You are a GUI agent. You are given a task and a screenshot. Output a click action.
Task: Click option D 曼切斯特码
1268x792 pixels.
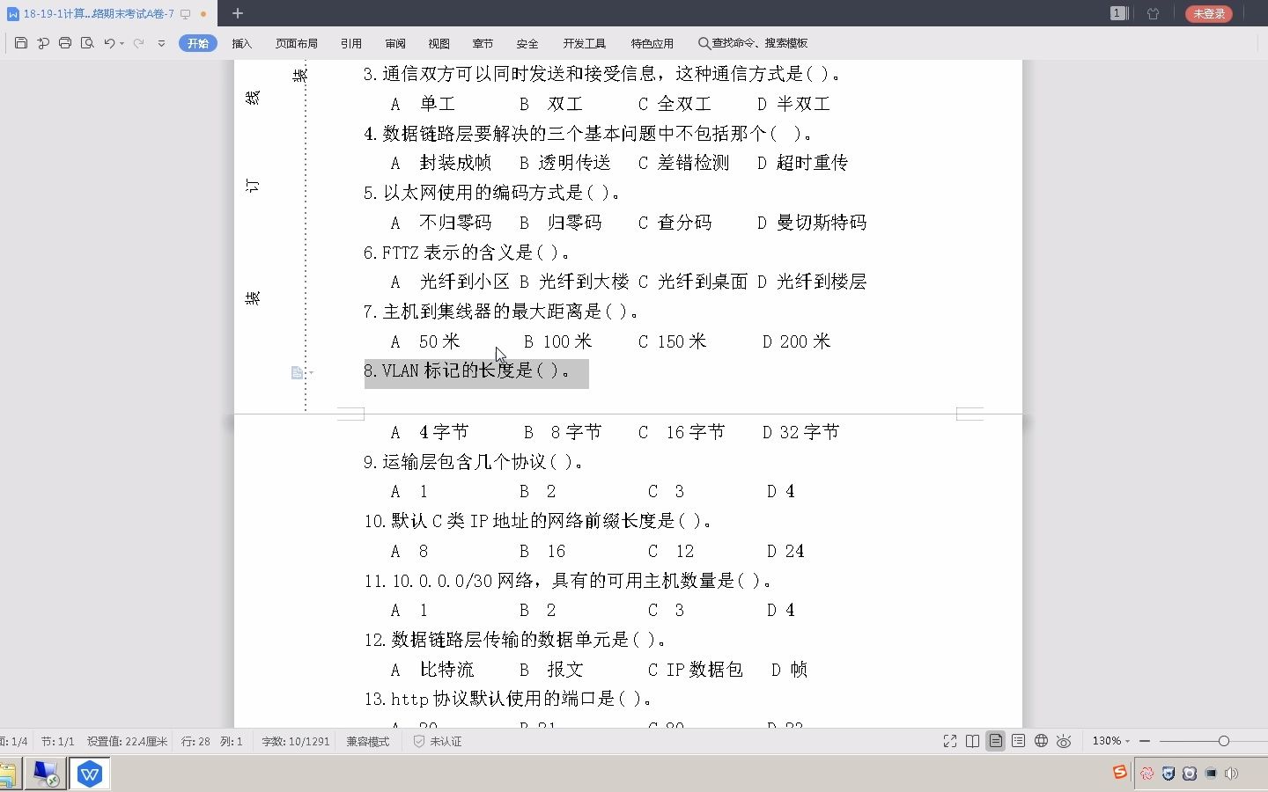click(812, 223)
